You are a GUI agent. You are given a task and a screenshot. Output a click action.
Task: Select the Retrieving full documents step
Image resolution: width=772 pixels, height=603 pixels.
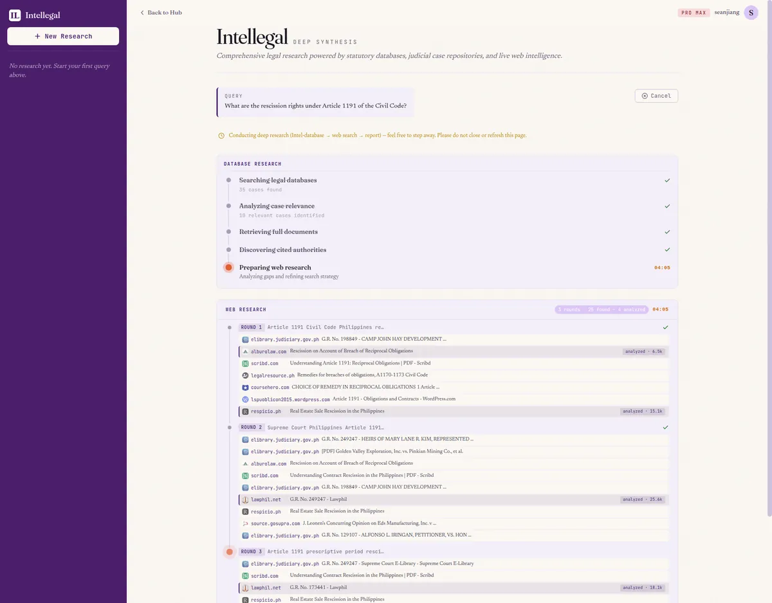coord(279,231)
